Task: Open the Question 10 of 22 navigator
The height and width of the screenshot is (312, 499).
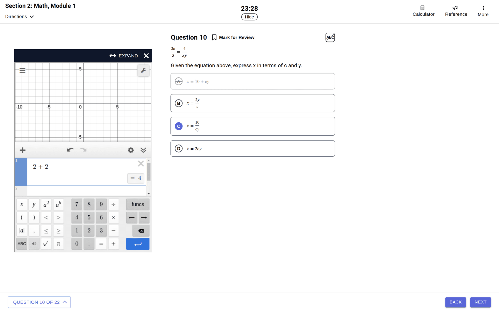Action: coord(39,302)
